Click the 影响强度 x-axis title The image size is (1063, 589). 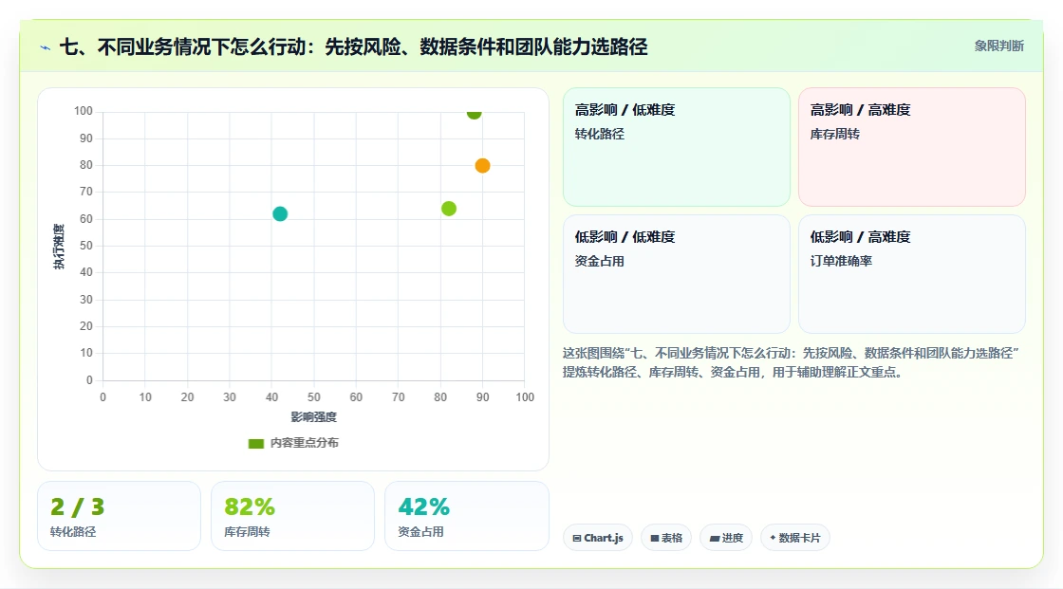314,416
